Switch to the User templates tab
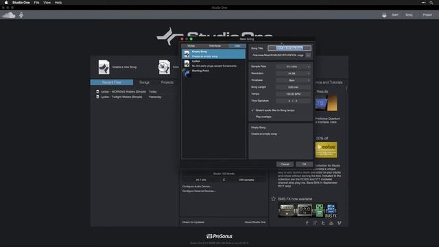Screen dimensions: 439x247 (x=237, y=46)
